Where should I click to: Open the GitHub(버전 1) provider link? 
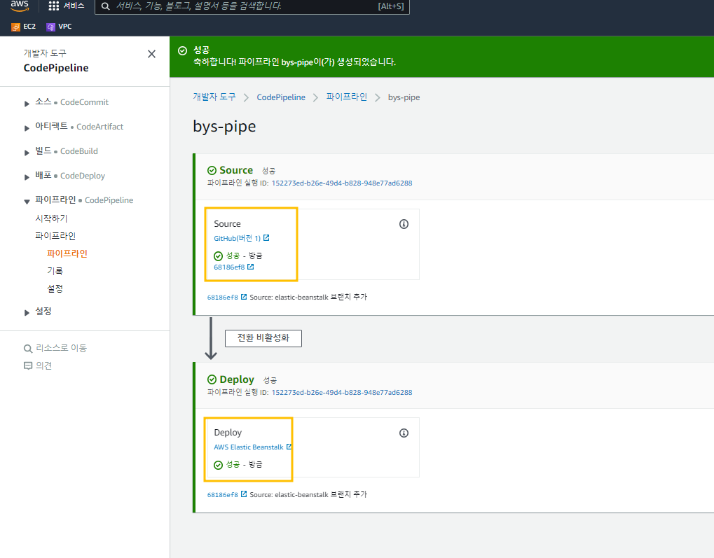click(238, 238)
